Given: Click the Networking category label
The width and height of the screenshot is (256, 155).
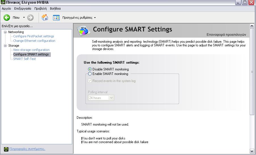Looking at the screenshot, I should click(x=16, y=32).
